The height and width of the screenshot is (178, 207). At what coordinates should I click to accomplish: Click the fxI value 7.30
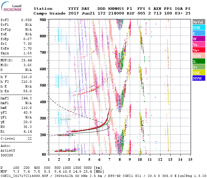click(28, 44)
